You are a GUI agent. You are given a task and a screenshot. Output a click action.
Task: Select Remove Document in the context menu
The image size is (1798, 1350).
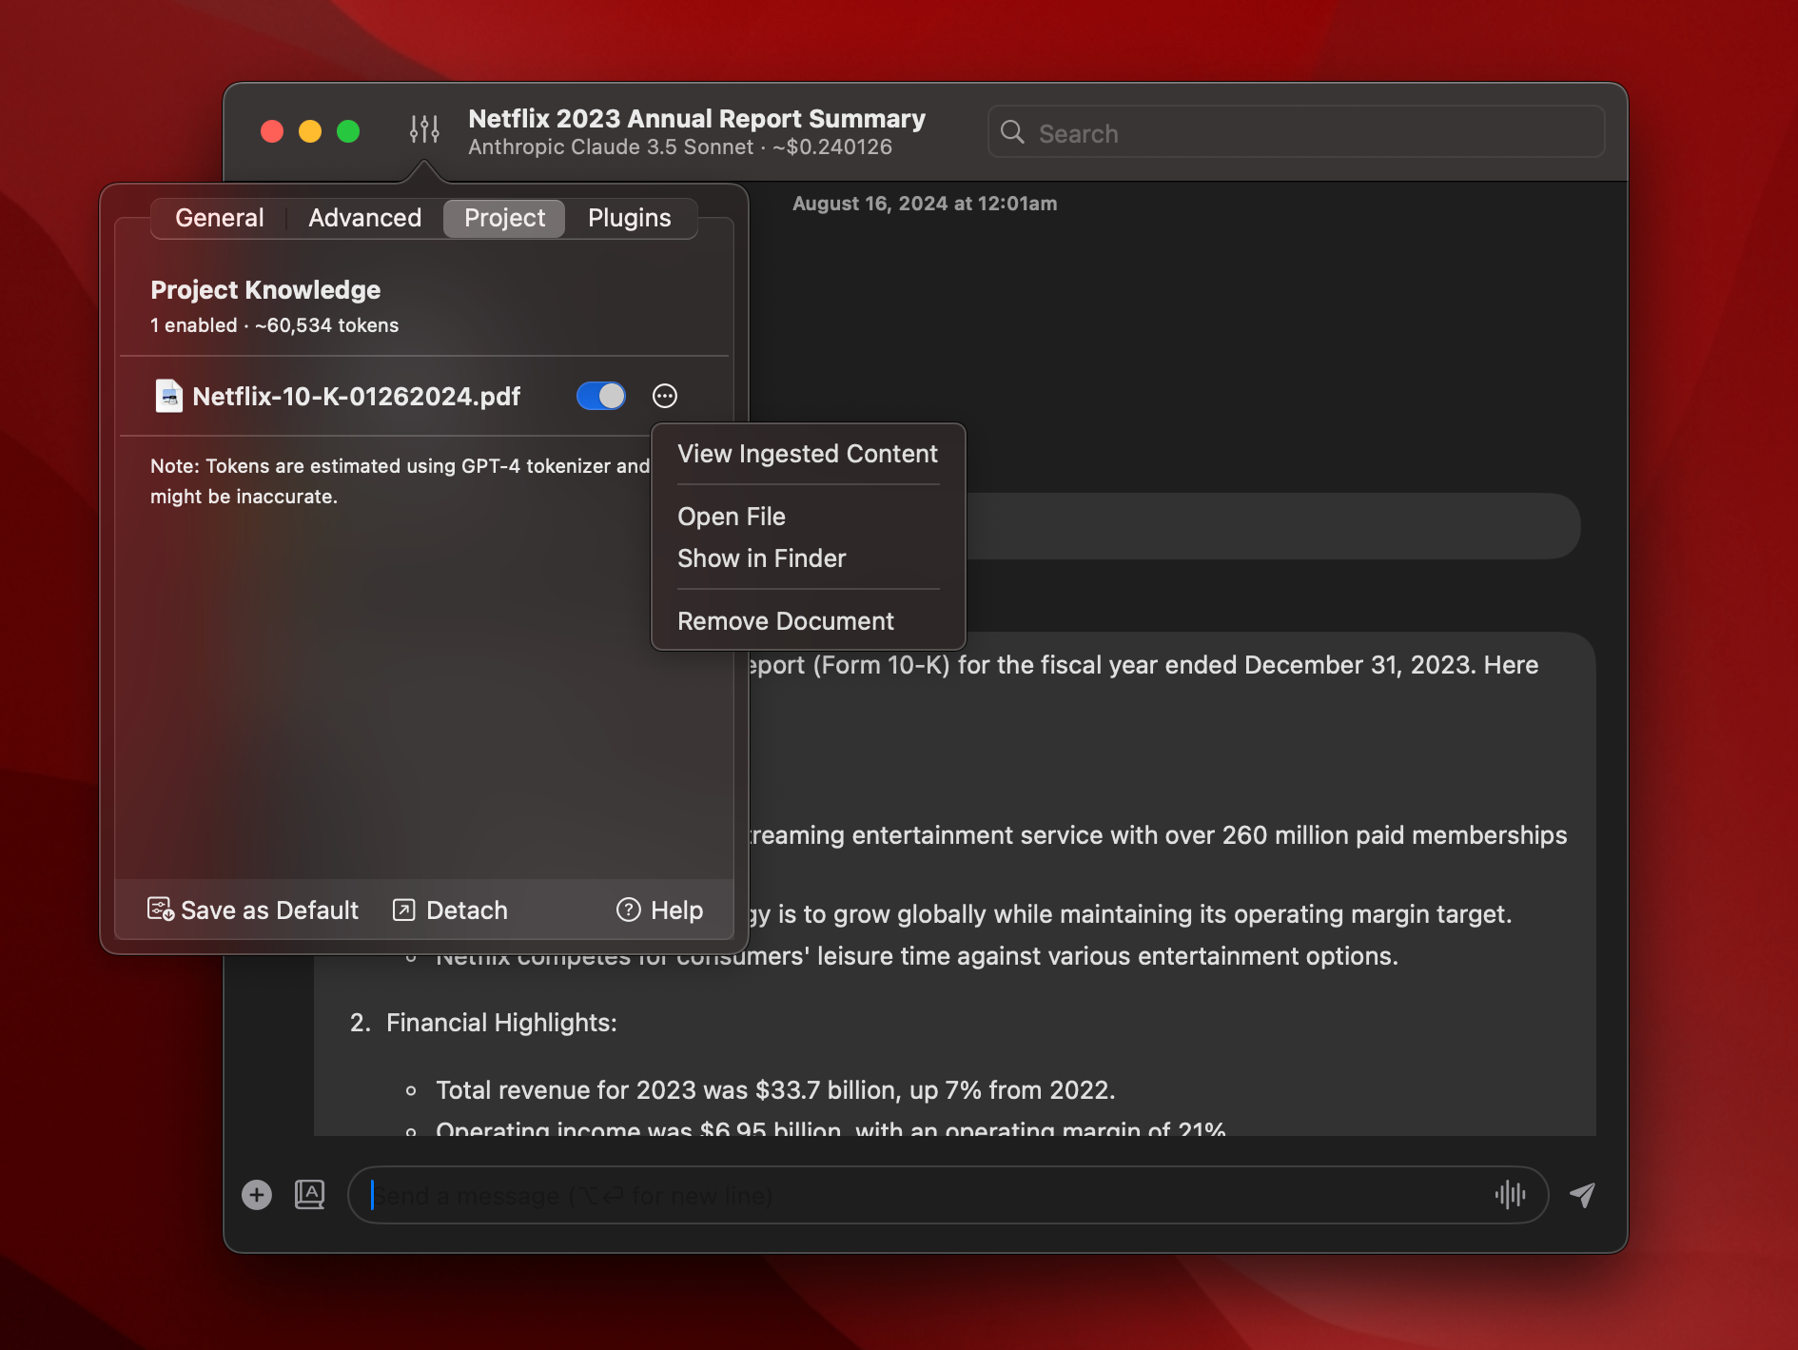click(x=786, y=620)
